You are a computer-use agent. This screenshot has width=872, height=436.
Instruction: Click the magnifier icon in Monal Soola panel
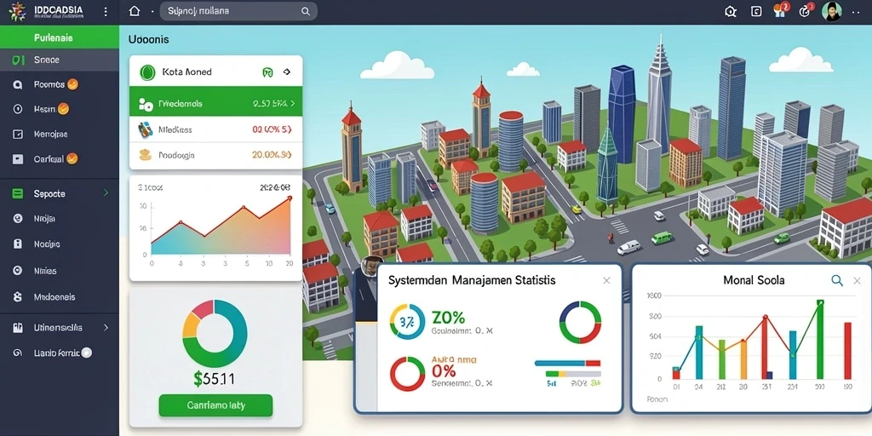coord(837,280)
